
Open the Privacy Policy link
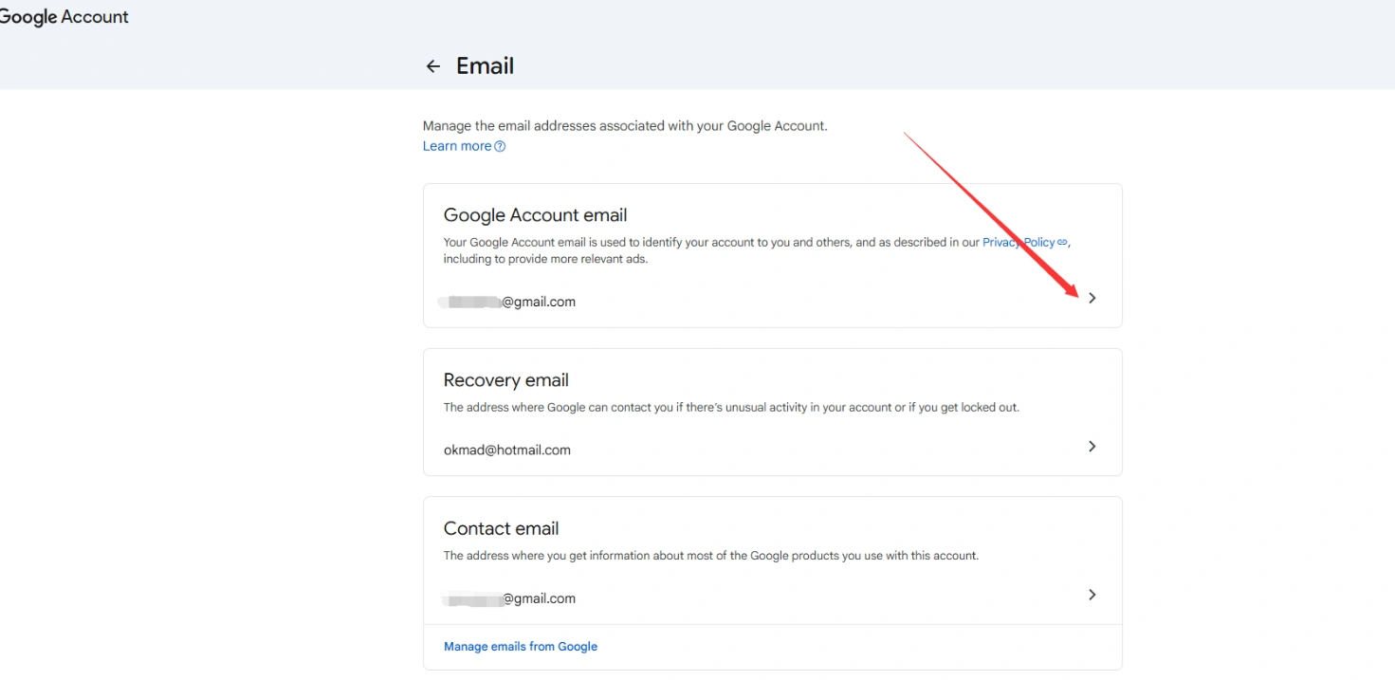1025,243
